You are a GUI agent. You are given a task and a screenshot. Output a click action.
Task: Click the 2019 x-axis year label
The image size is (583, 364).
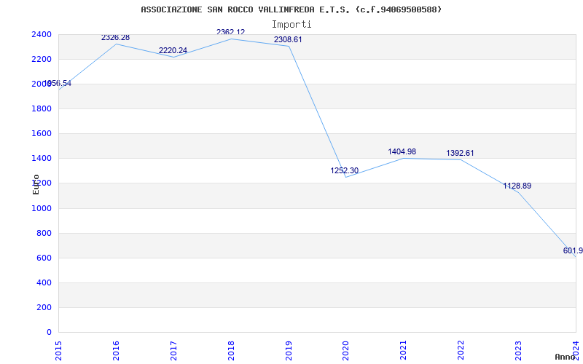pyautogui.click(x=289, y=350)
